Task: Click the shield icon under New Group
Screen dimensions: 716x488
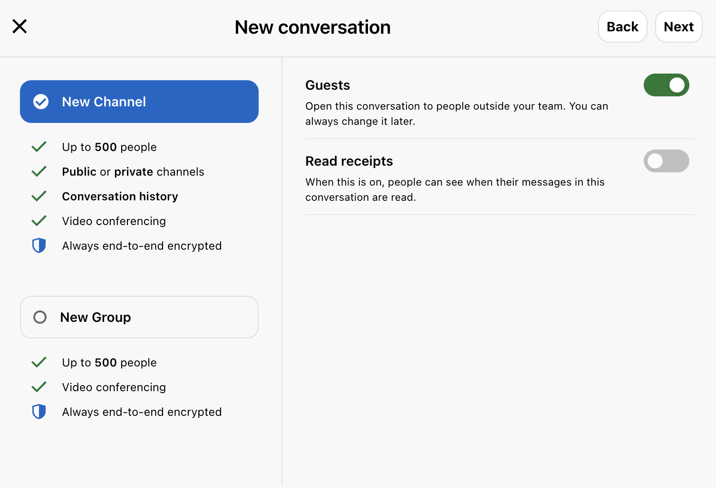Action: point(39,412)
